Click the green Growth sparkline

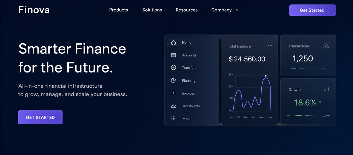(308, 116)
